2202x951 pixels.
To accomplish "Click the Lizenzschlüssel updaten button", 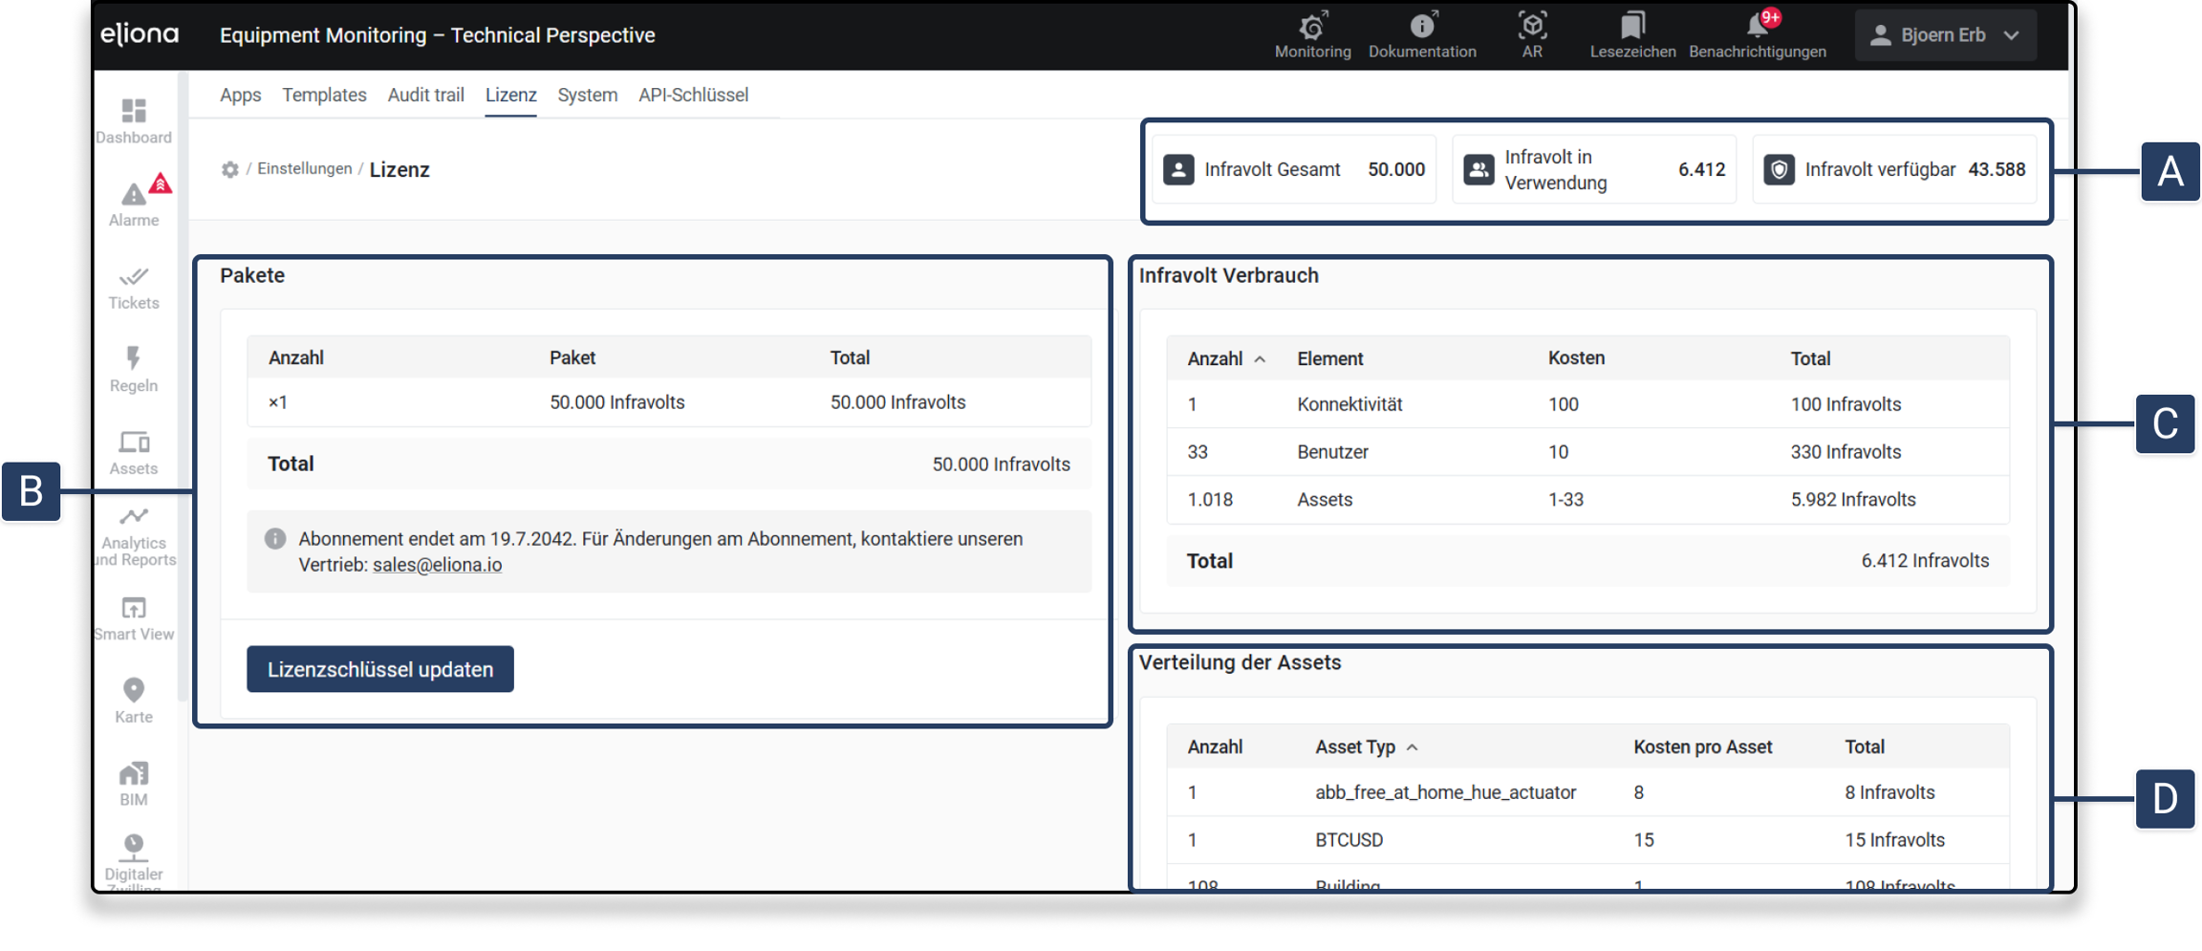I will pos(380,669).
